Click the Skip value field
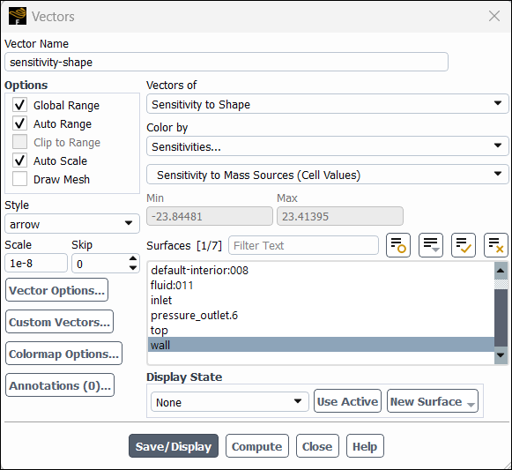The image size is (512, 470). (x=100, y=263)
